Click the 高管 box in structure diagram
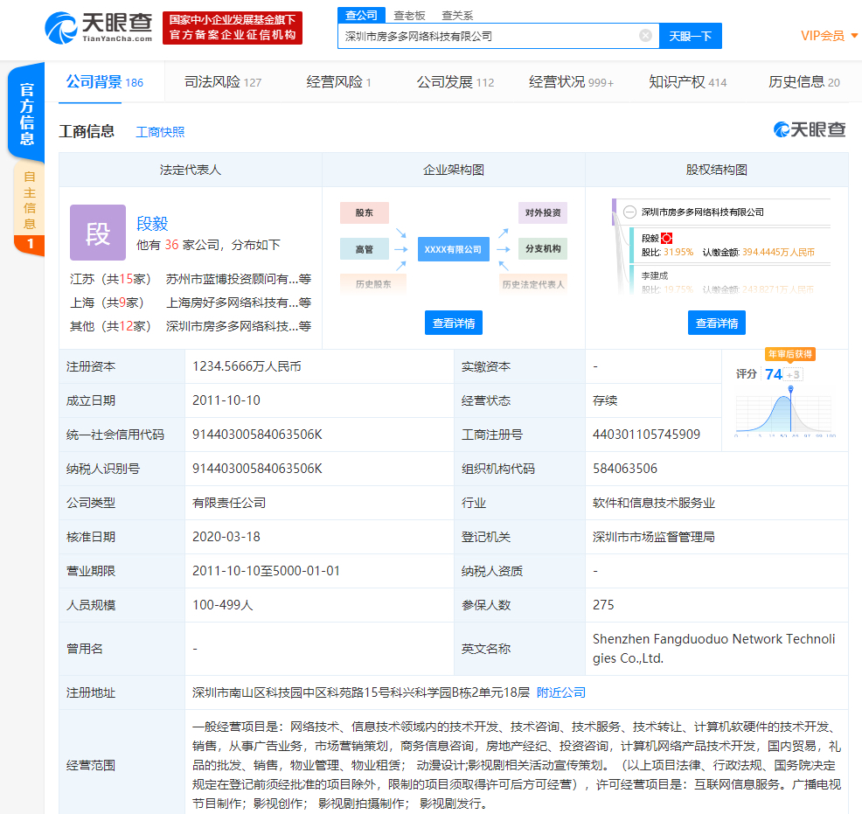This screenshot has height=814, width=862. [x=364, y=249]
